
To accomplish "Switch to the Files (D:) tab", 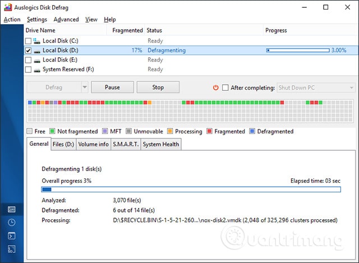I will click(x=63, y=144).
